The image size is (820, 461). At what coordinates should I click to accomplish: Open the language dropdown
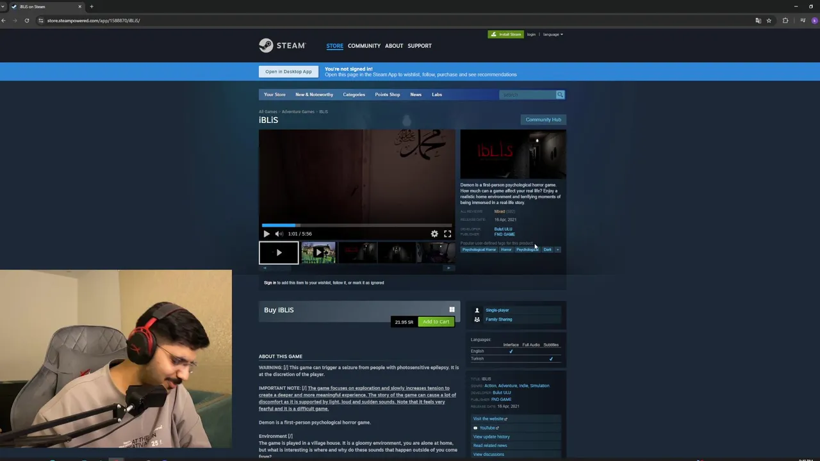[x=553, y=35]
